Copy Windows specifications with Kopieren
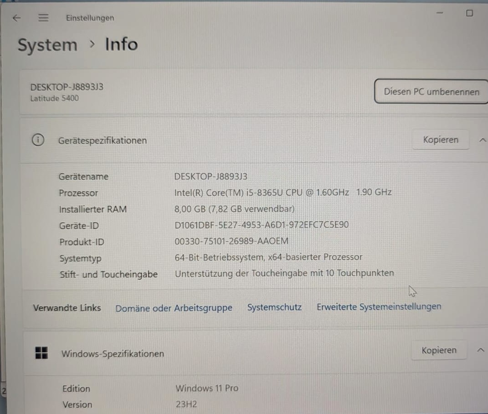This screenshot has height=414, width=488. click(439, 350)
